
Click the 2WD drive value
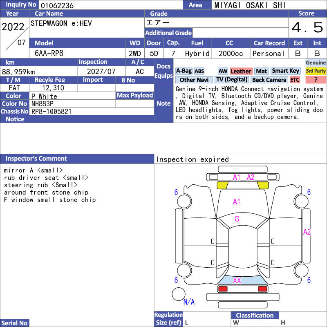[135, 54]
